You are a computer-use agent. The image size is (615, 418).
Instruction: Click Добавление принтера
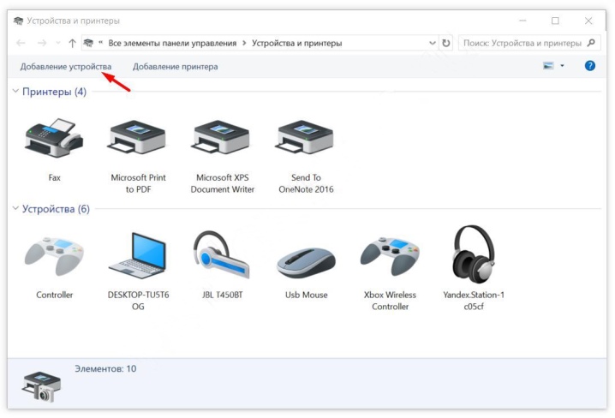click(175, 67)
